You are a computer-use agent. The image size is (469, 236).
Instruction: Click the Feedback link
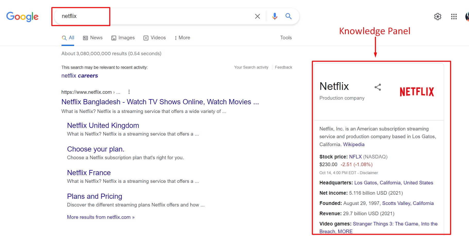pyautogui.click(x=283, y=67)
